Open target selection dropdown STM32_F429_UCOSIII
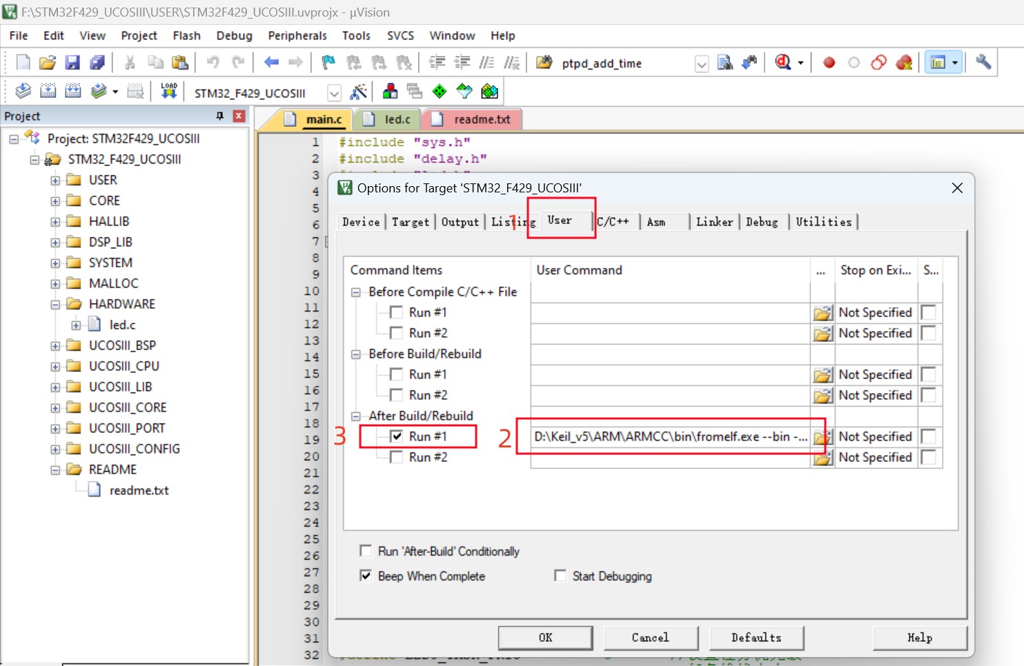 point(334,93)
